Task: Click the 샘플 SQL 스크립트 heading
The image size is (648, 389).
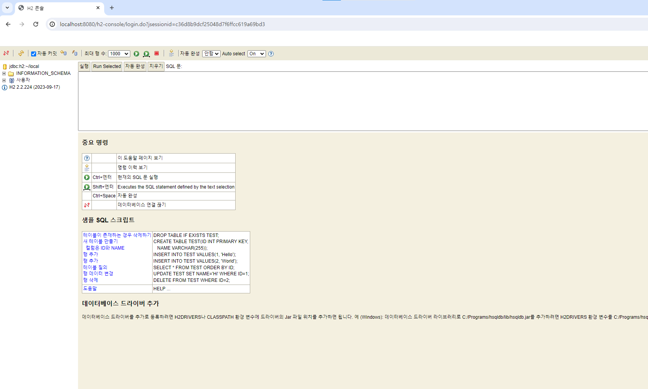Action: pos(108,220)
